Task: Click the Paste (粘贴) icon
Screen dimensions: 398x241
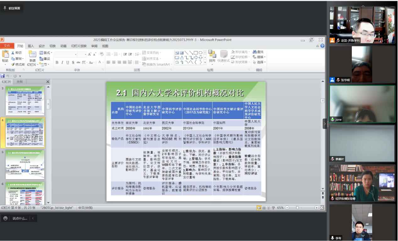Action: pyautogui.click(x=5, y=55)
